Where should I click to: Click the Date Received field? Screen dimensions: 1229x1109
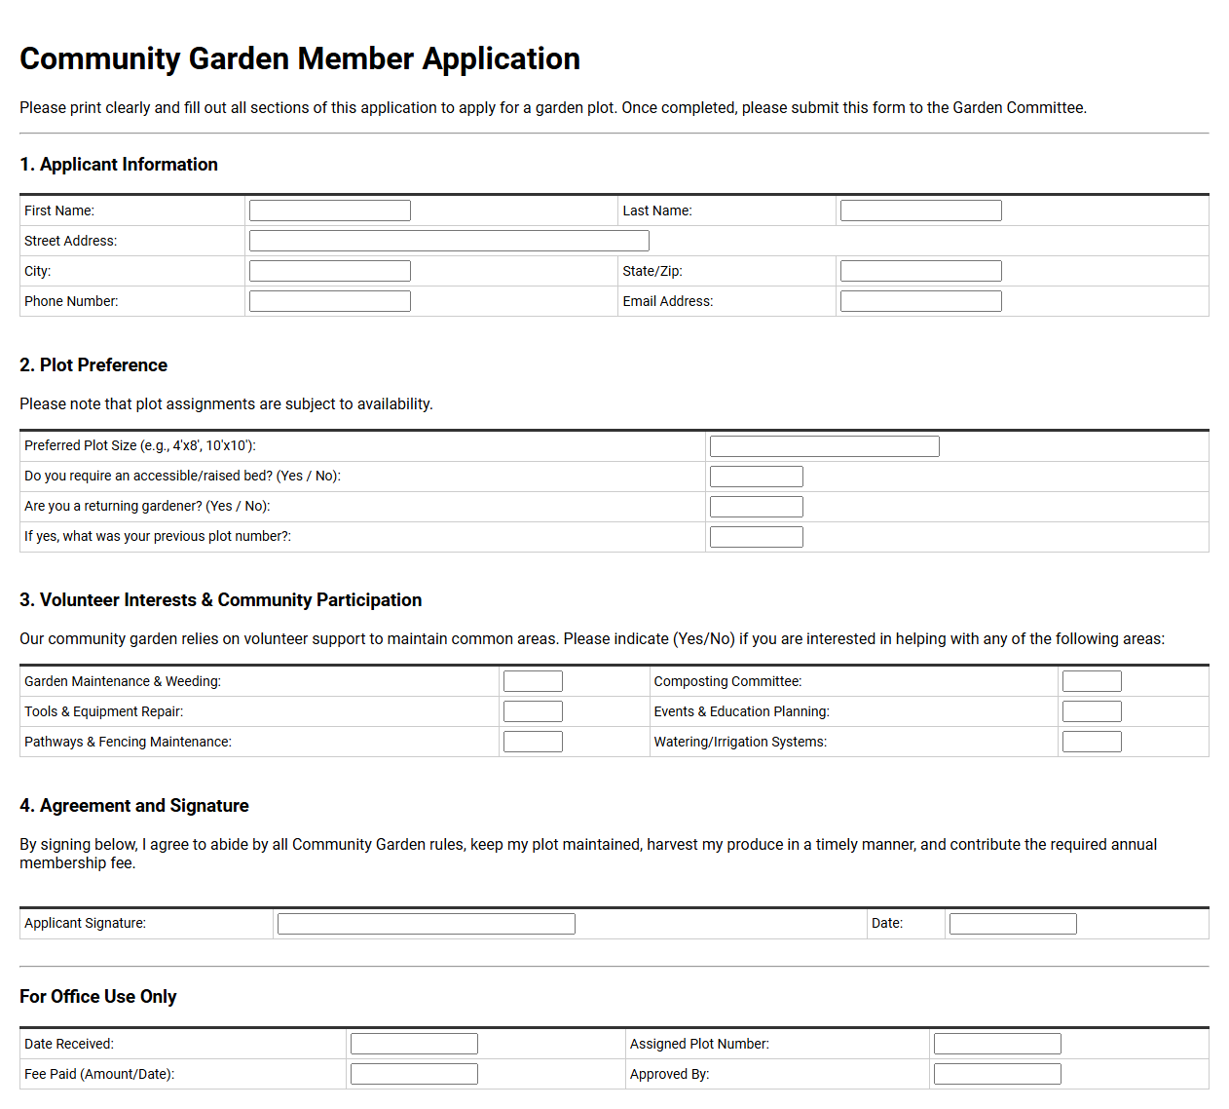pyautogui.click(x=414, y=1044)
